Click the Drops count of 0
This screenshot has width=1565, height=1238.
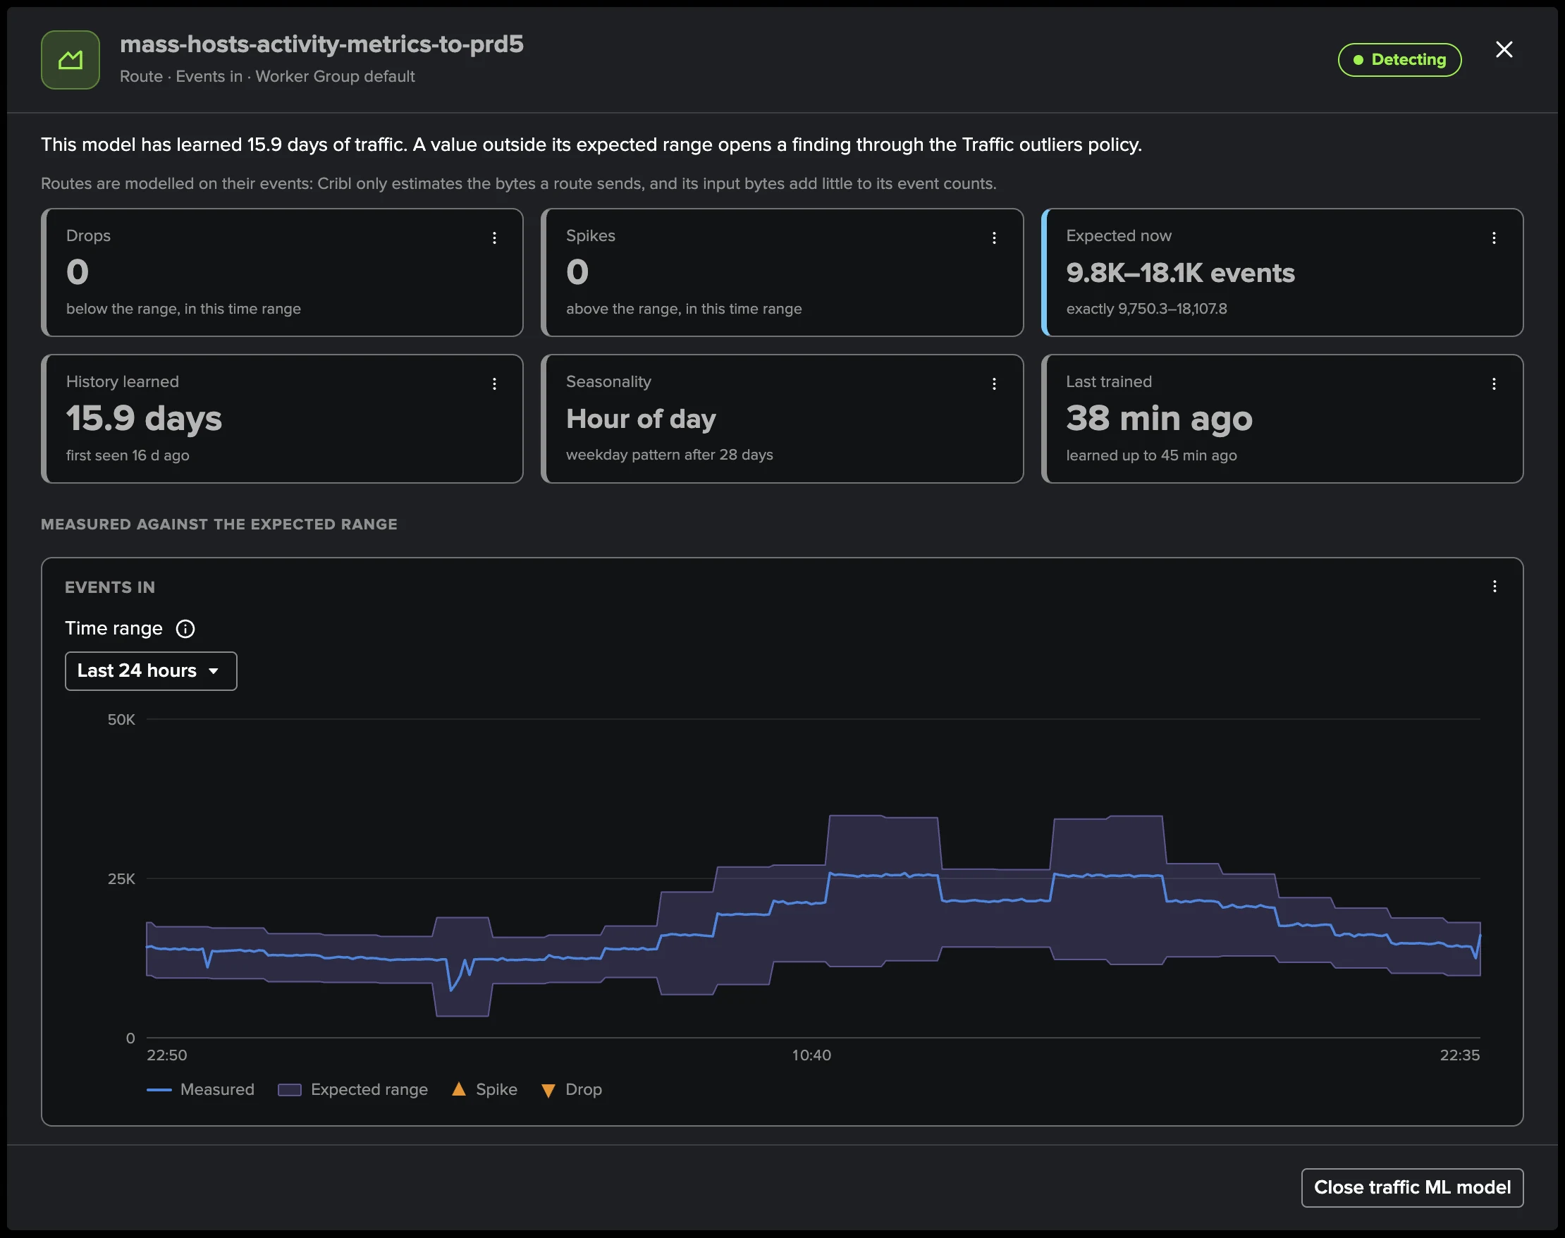78,273
